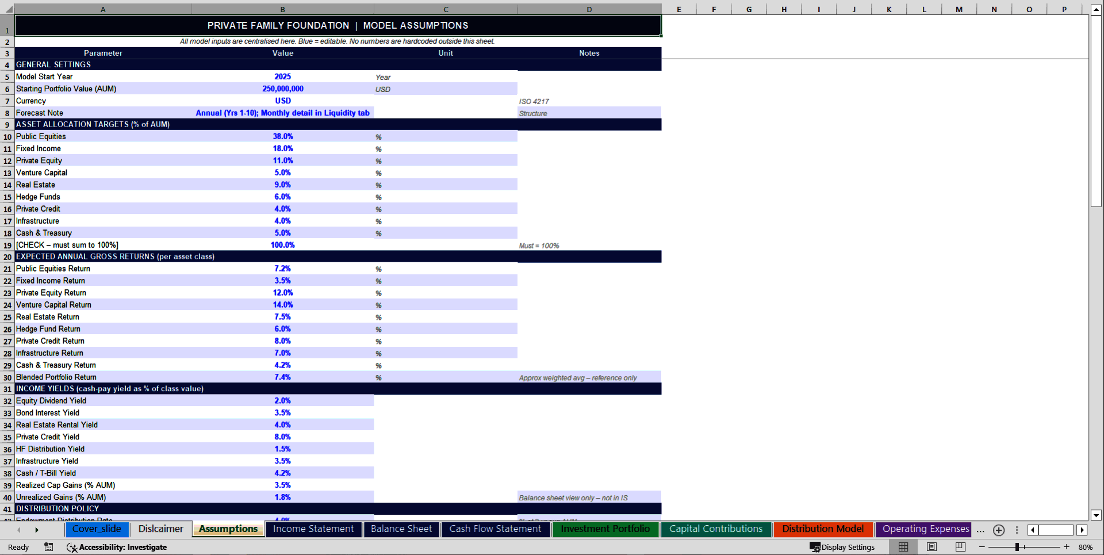Viewport: 1104px width, 555px height.
Task: Switch to Normal view in status bar
Action: pos(903,547)
